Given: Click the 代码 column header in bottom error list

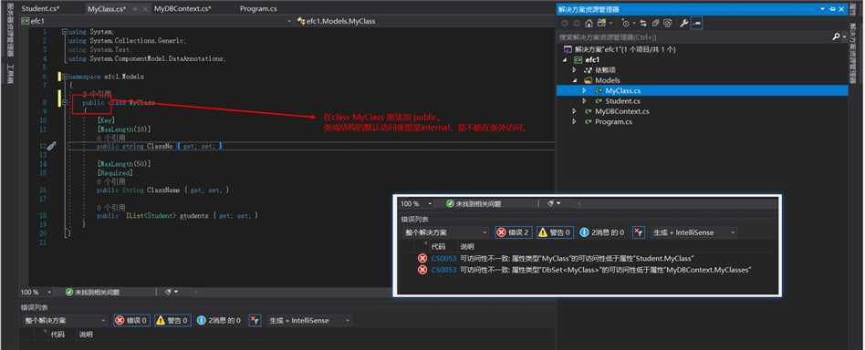Looking at the screenshot, I should 57,335.
